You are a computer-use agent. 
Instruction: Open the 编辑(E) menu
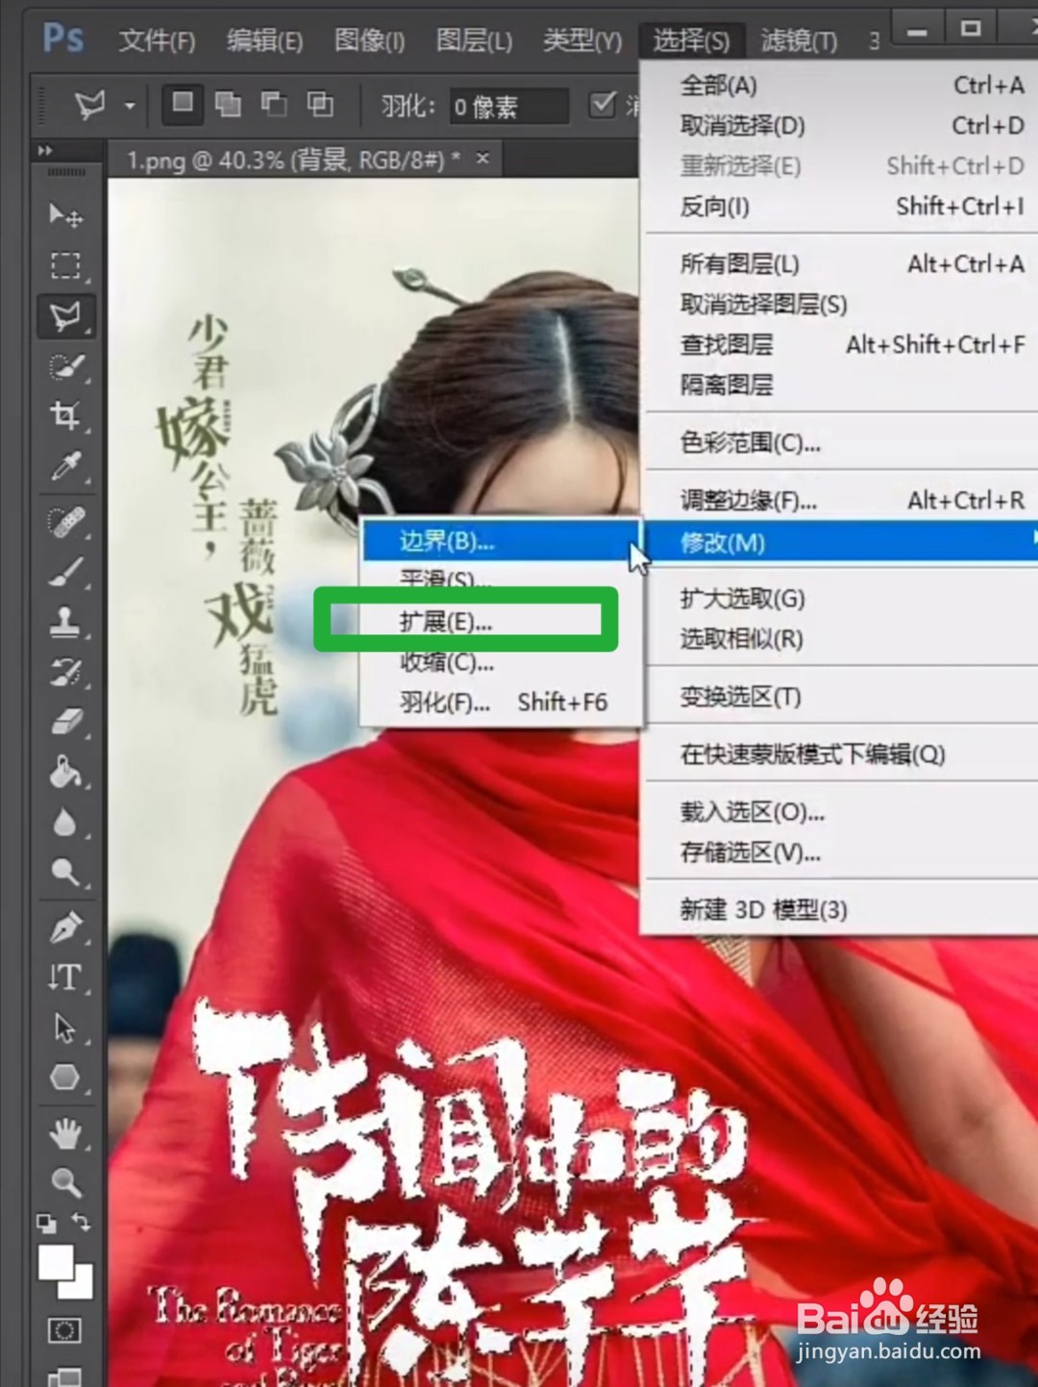264,40
